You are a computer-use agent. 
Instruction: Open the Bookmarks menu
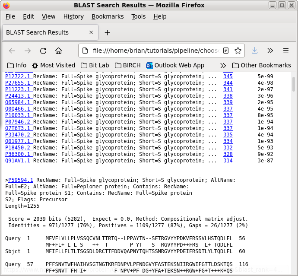108,16
